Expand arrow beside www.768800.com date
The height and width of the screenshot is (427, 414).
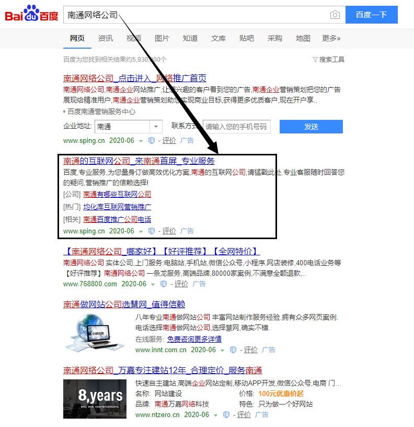click(153, 285)
